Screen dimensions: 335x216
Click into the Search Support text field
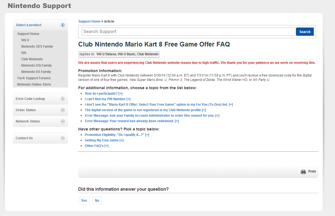[x=189, y=32]
